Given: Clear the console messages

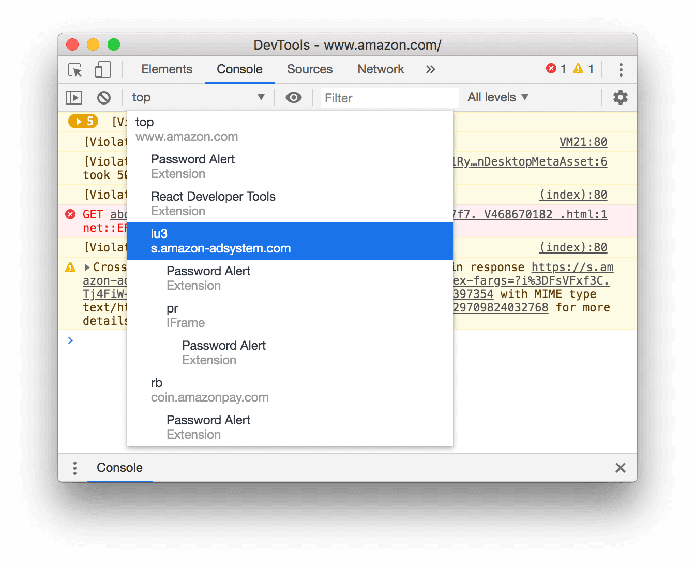Looking at the screenshot, I should [104, 97].
